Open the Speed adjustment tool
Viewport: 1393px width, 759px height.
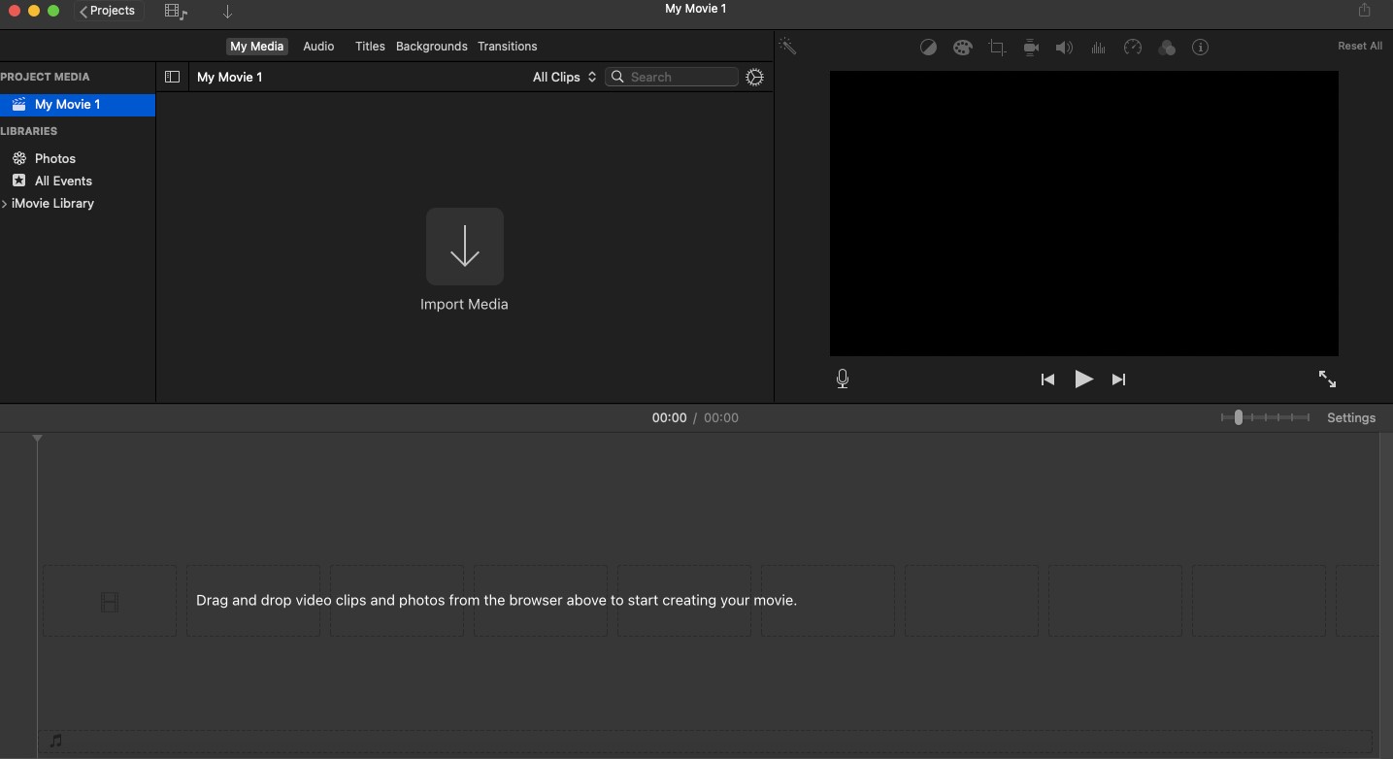[1133, 48]
